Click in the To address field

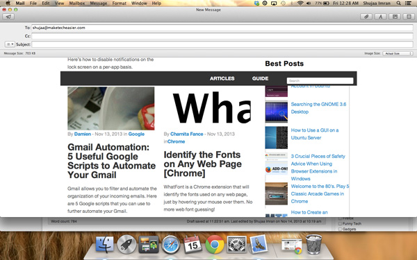click(x=222, y=28)
